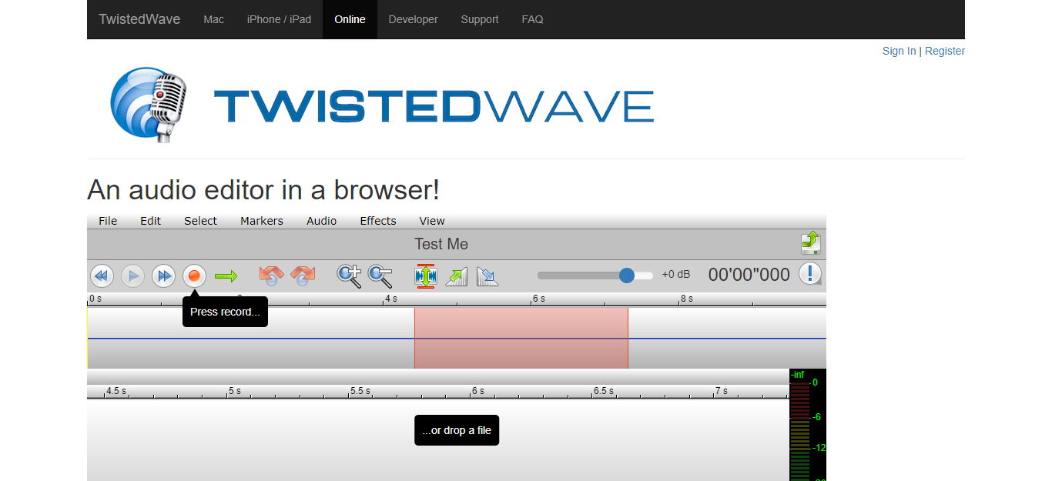The width and height of the screenshot is (1052, 481).
Task: Switch to the Developer tab
Action: point(413,19)
